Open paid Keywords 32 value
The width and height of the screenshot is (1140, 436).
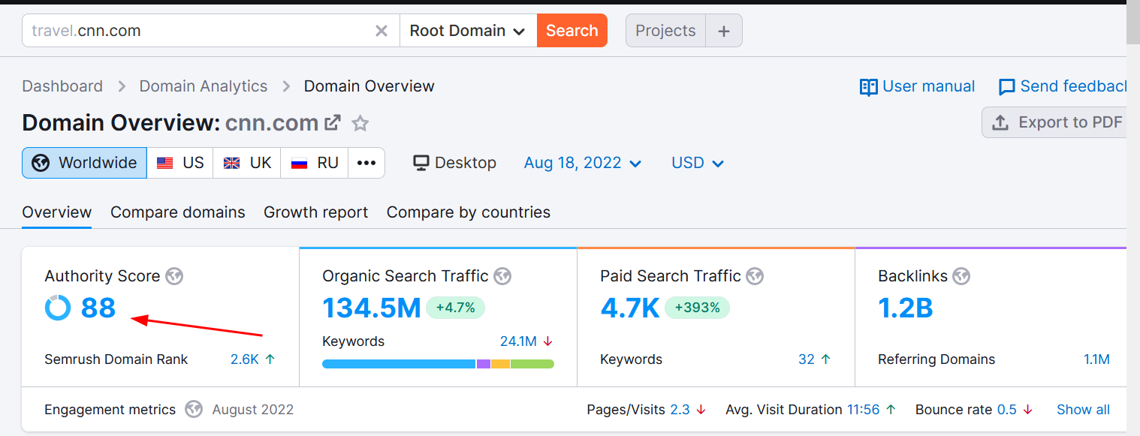click(807, 359)
